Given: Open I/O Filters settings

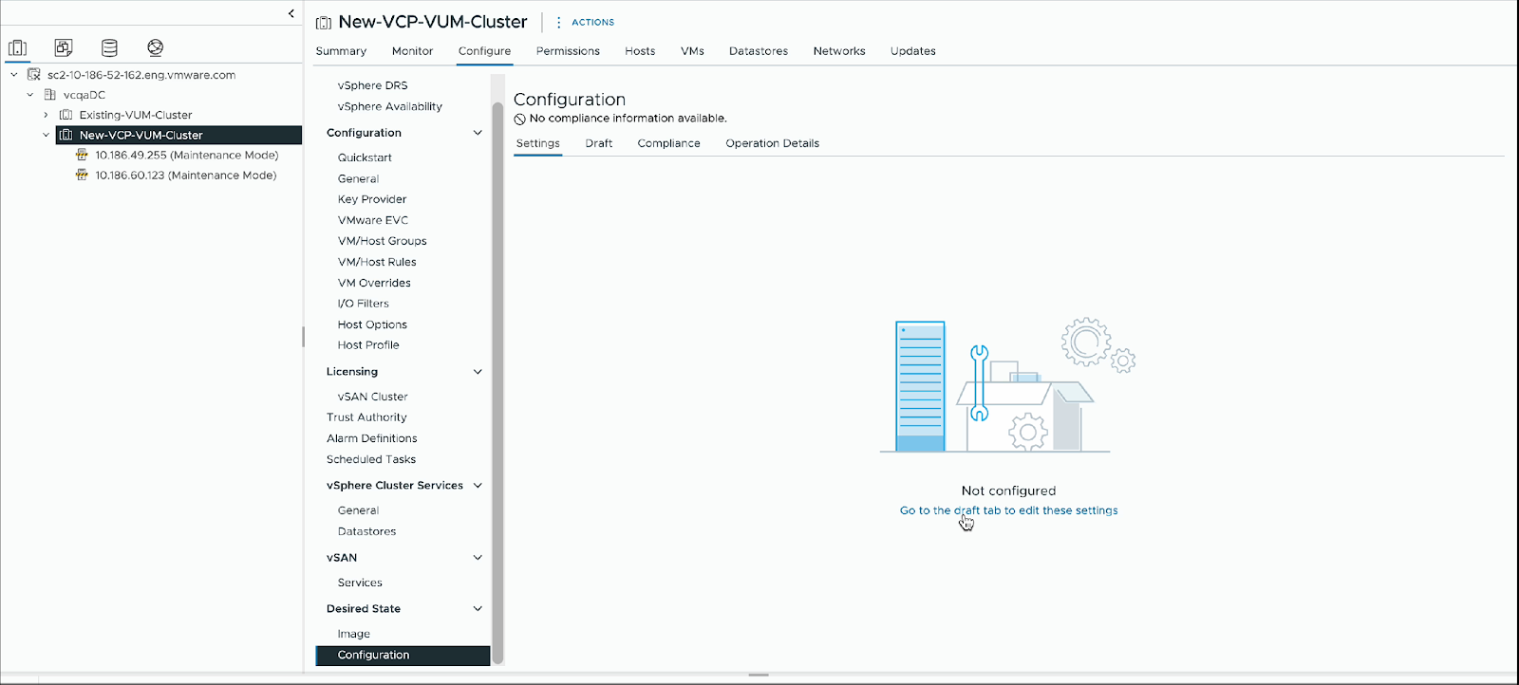Looking at the screenshot, I should pyautogui.click(x=364, y=304).
